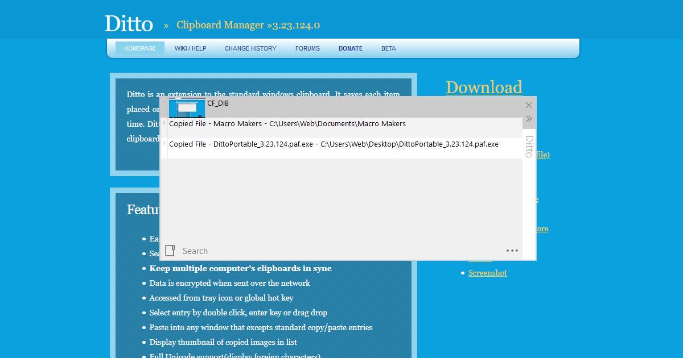The image size is (683, 358).
Task: Close the Ditto clipboard popup
Action: click(528, 105)
